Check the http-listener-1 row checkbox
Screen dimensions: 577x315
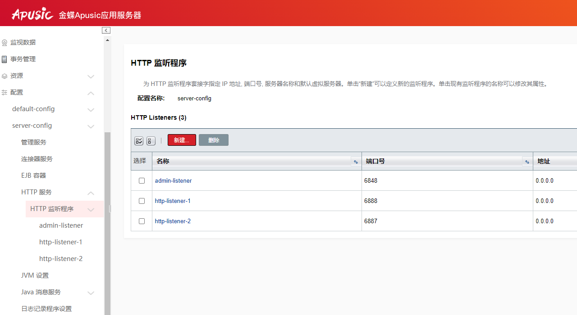pyautogui.click(x=142, y=201)
